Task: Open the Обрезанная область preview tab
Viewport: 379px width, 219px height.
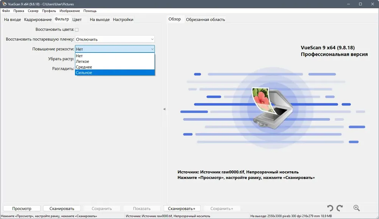Action: pos(205,19)
